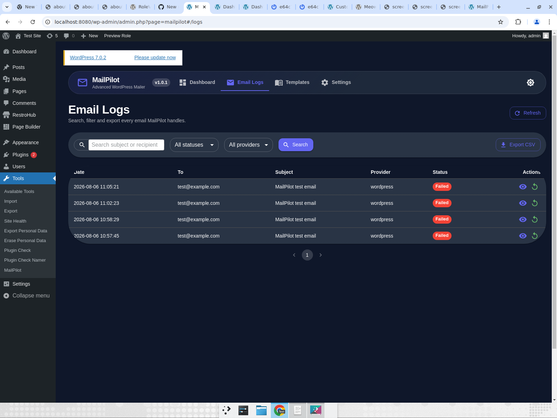Resend the 11:05:21 failed email
The width and height of the screenshot is (557, 418).
tap(535, 187)
